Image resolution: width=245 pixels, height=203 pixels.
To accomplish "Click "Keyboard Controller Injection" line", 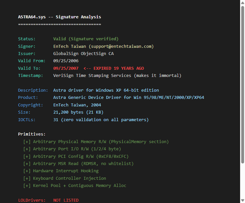I will tap(65, 178).
